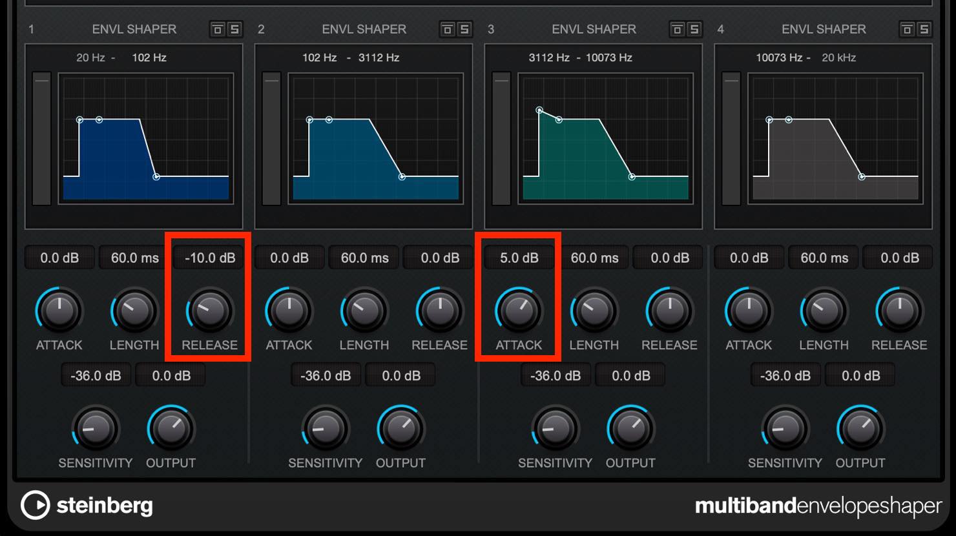Click band 2 upper frequency 3112 Hz

(x=379, y=57)
